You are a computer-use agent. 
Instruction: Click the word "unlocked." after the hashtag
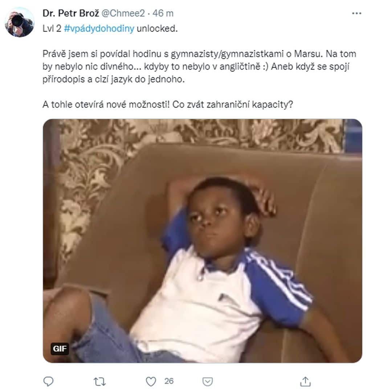[157, 29]
